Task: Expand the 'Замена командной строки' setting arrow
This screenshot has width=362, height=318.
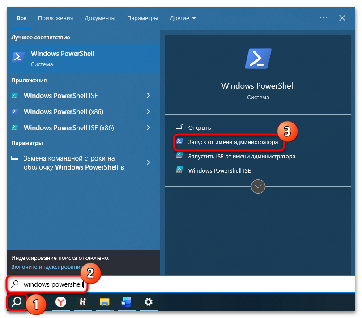Action: tap(149, 162)
